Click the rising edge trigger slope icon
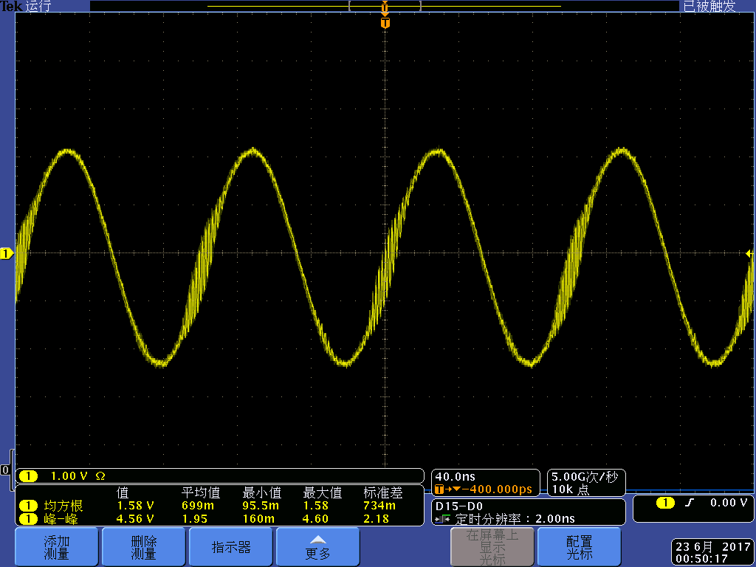756x567 pixels. pos(690,503)
